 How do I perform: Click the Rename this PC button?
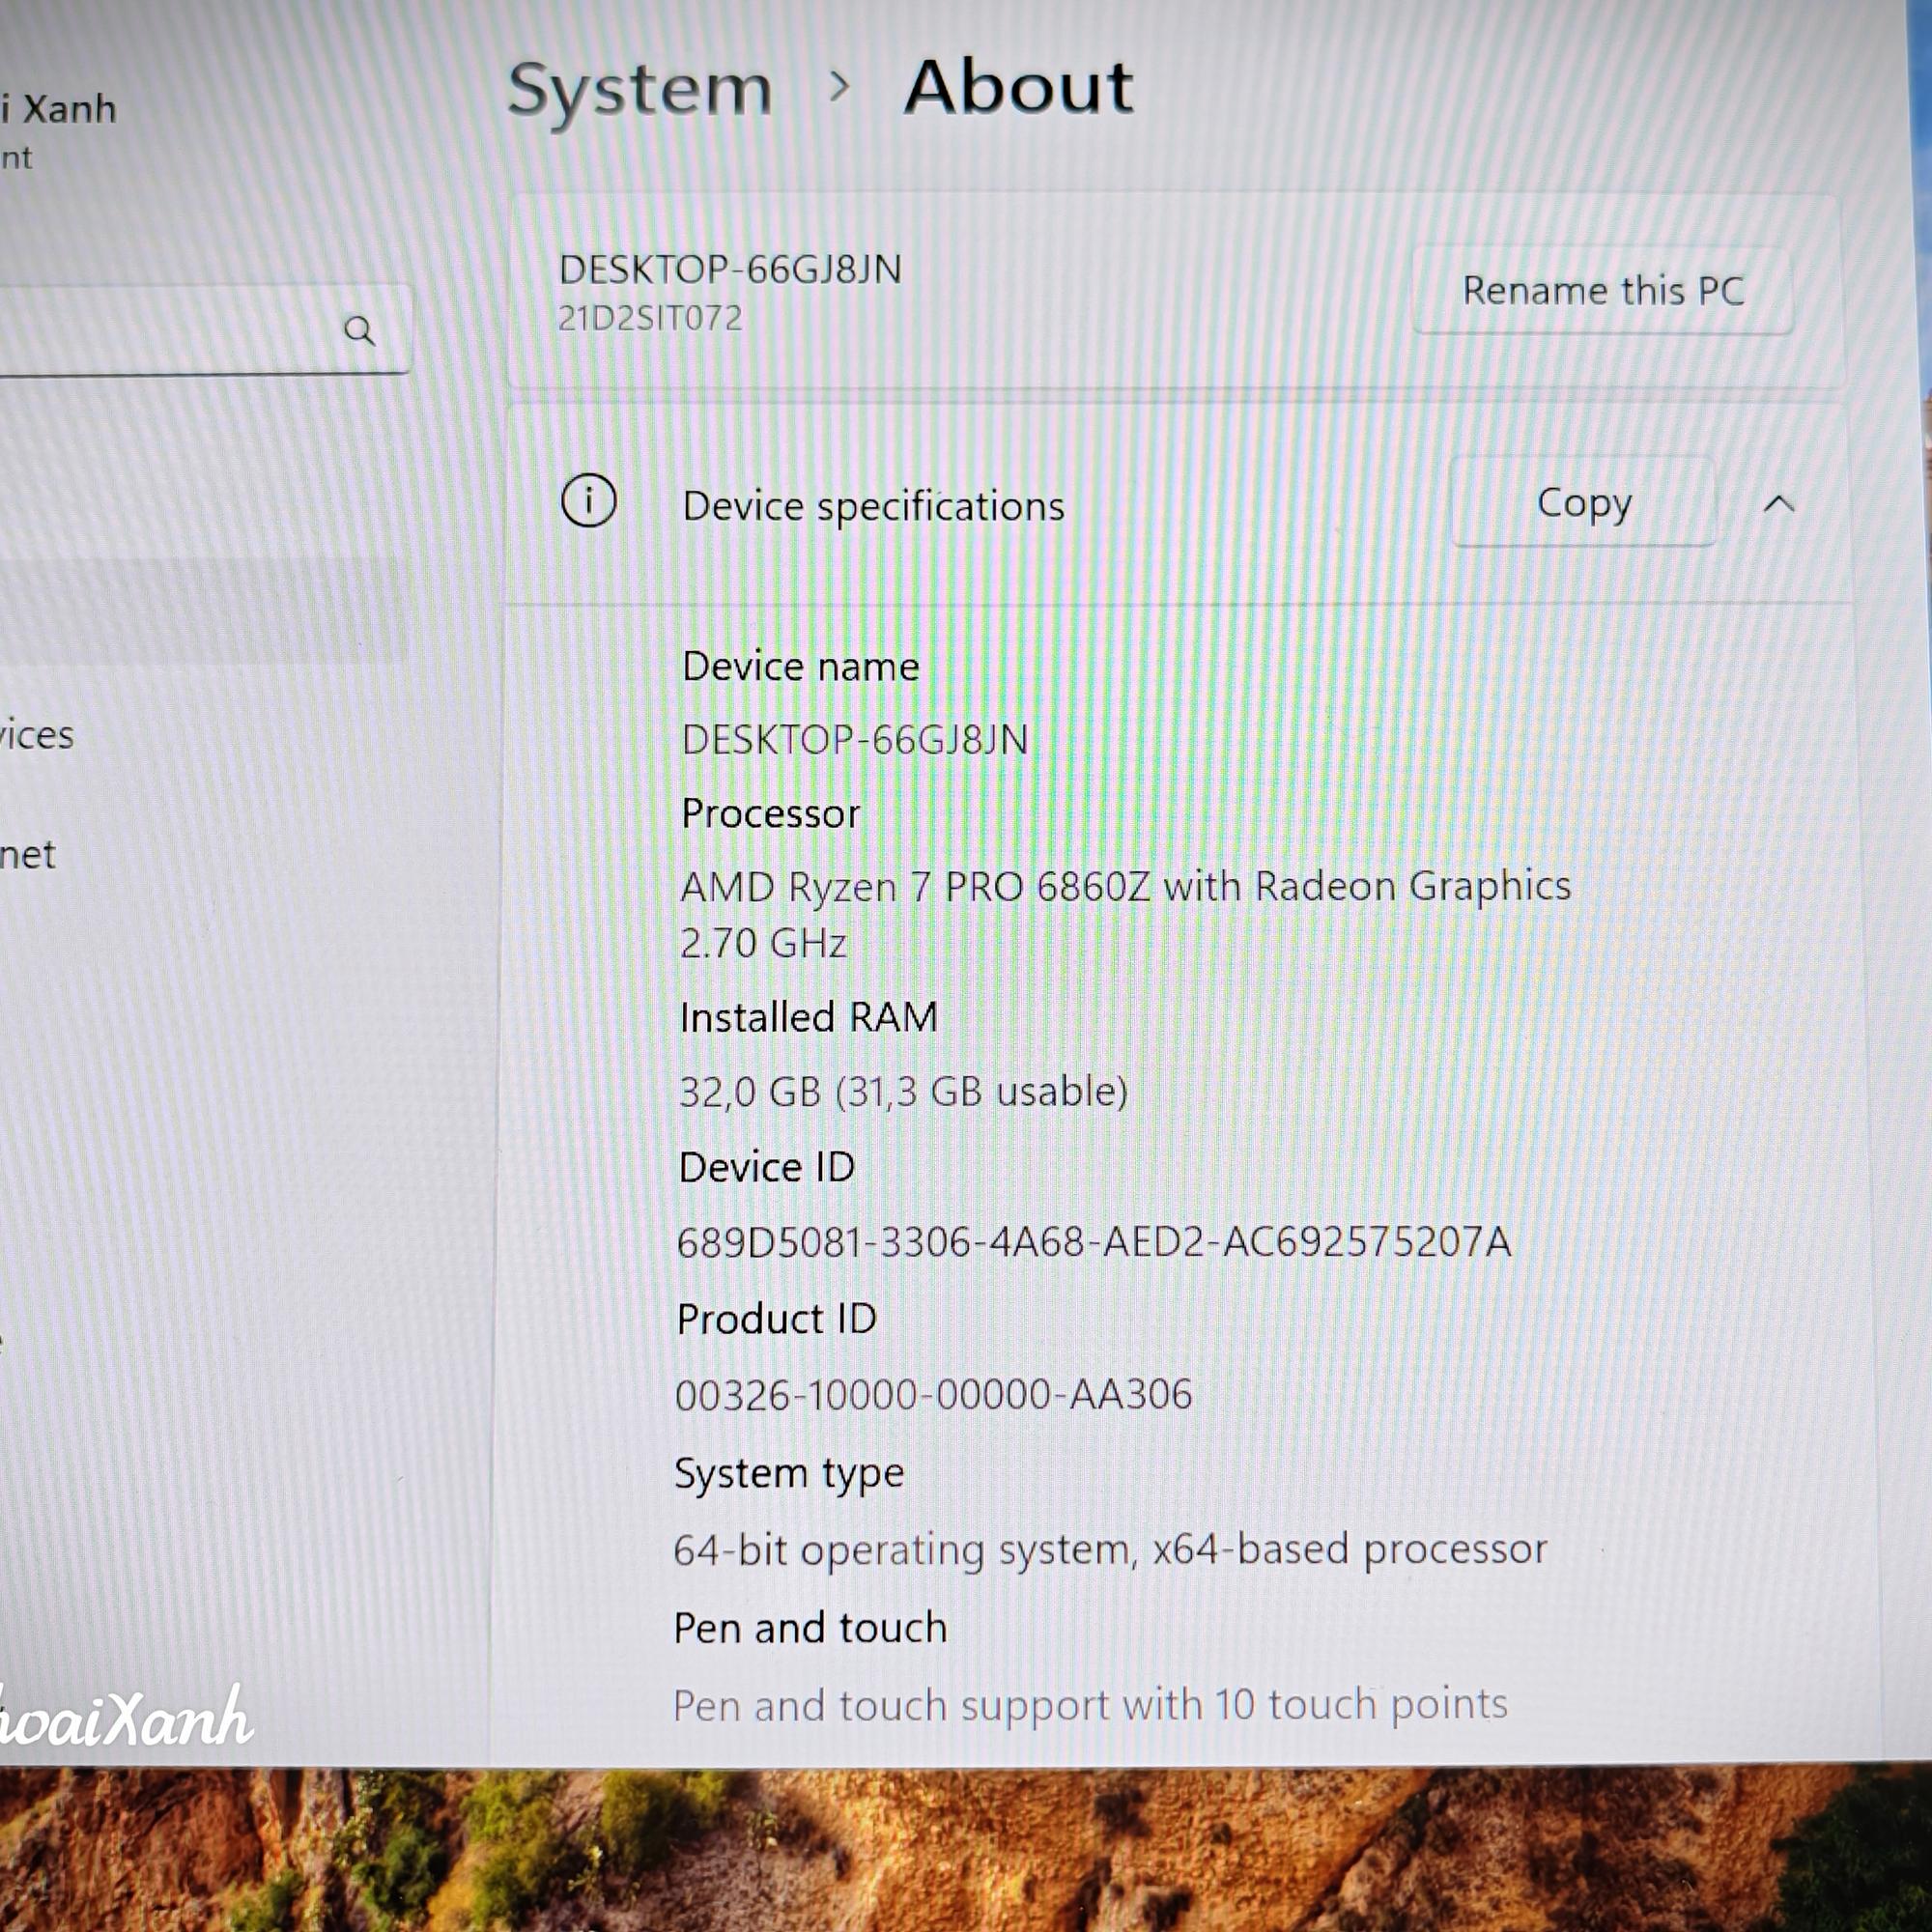[1602, 291]
